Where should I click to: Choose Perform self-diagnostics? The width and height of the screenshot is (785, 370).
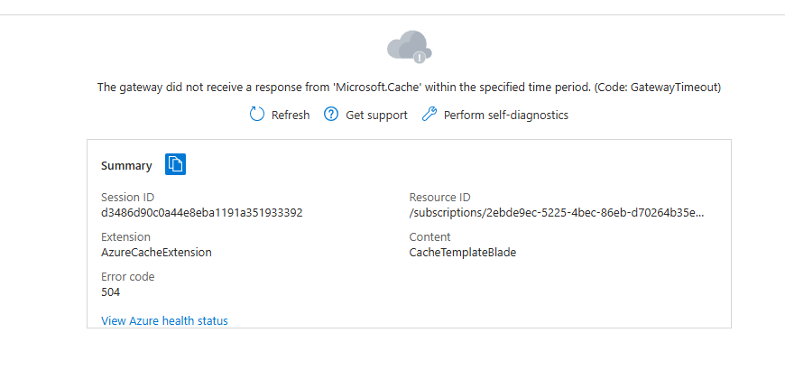(505, 115)
